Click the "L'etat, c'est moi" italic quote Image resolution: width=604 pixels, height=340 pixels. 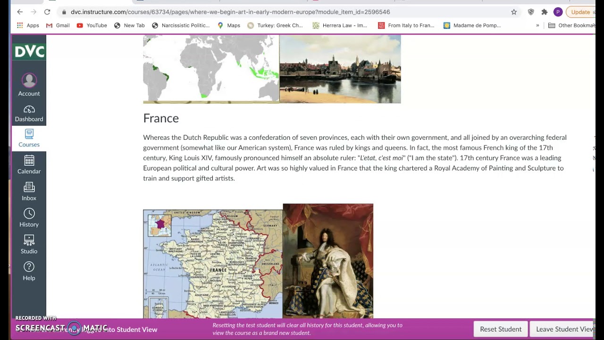pyautogui.click(x=381, y=158)
